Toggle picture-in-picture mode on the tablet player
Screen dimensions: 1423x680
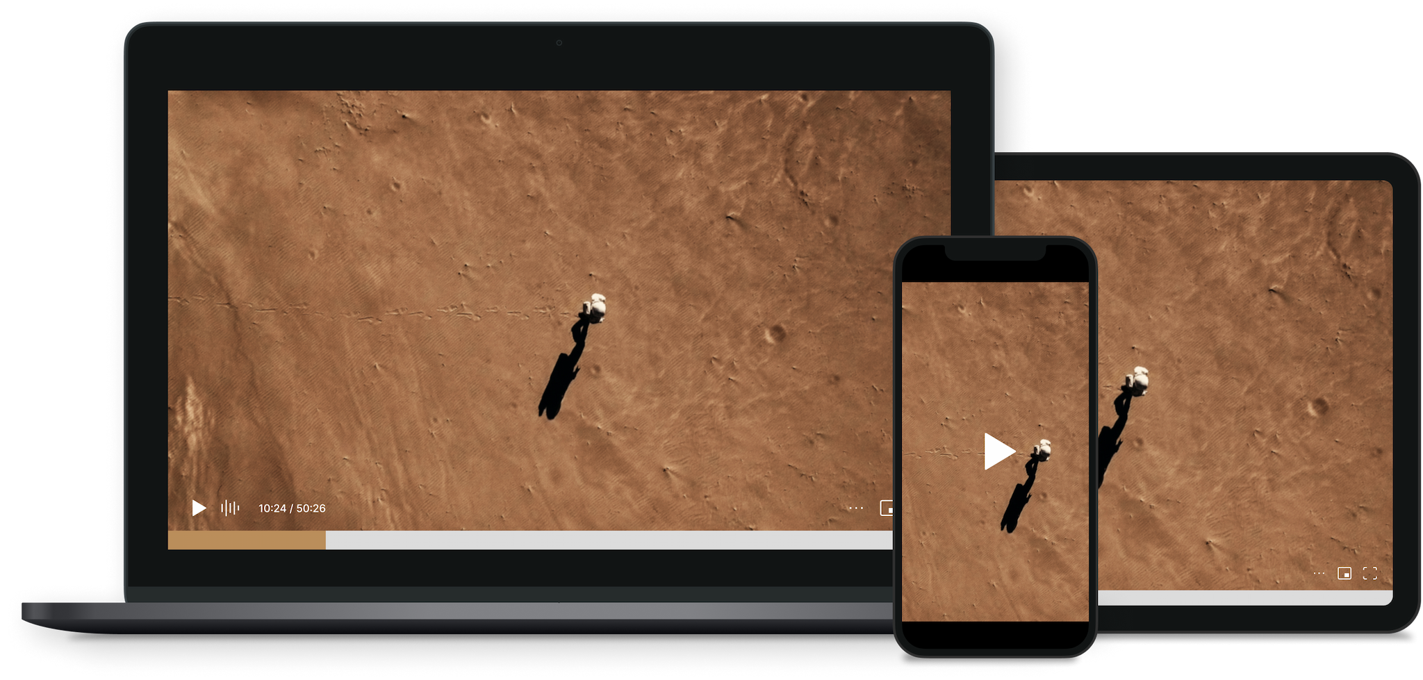click(1344, 574)
